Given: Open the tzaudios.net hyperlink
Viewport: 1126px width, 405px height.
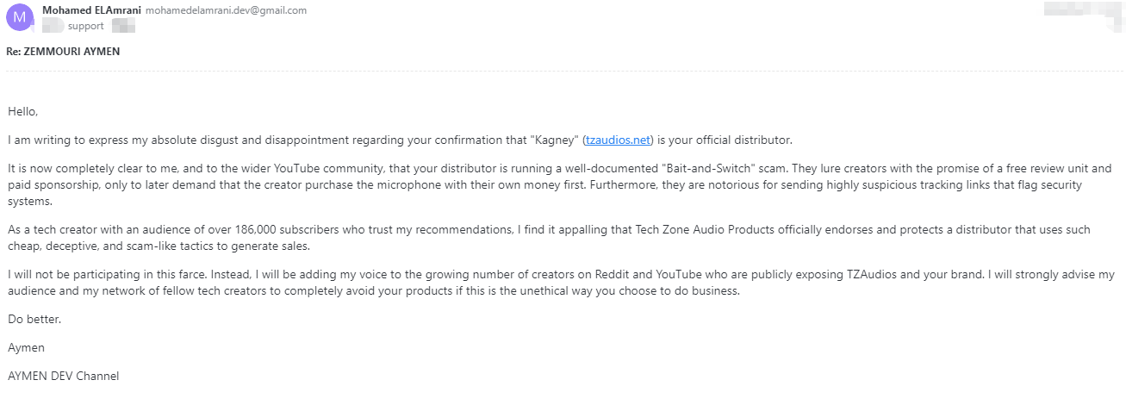Looking at the screenshot, I should (619, 140).
